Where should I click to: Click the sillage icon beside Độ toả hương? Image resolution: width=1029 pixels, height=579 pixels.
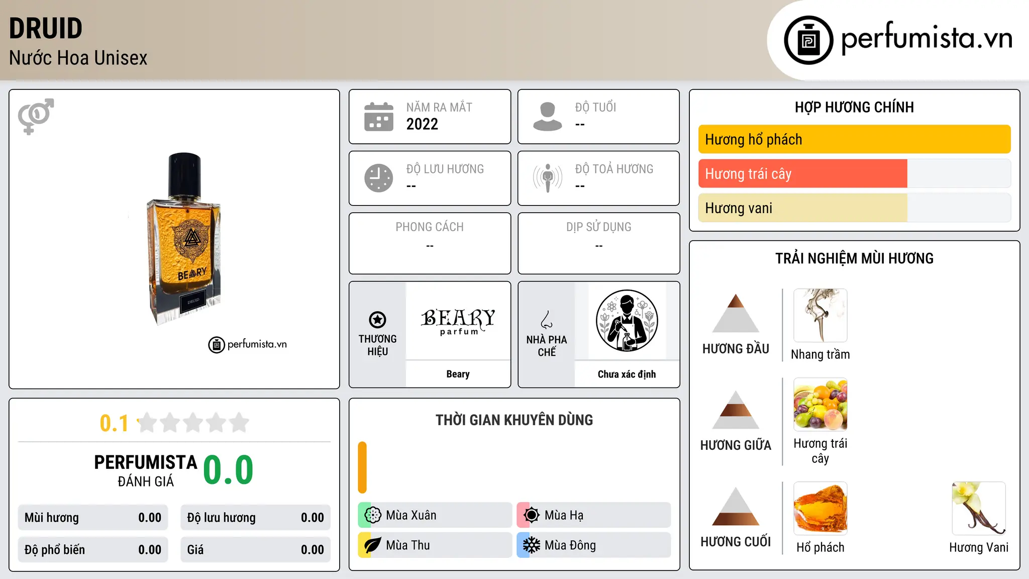547,178
